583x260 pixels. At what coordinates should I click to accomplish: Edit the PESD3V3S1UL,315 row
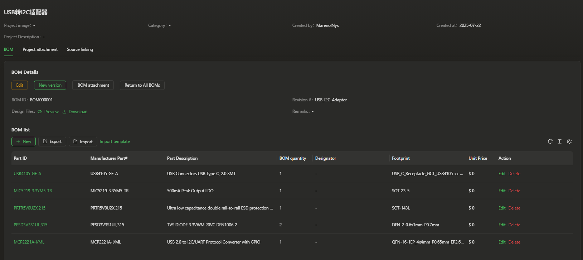502,225
